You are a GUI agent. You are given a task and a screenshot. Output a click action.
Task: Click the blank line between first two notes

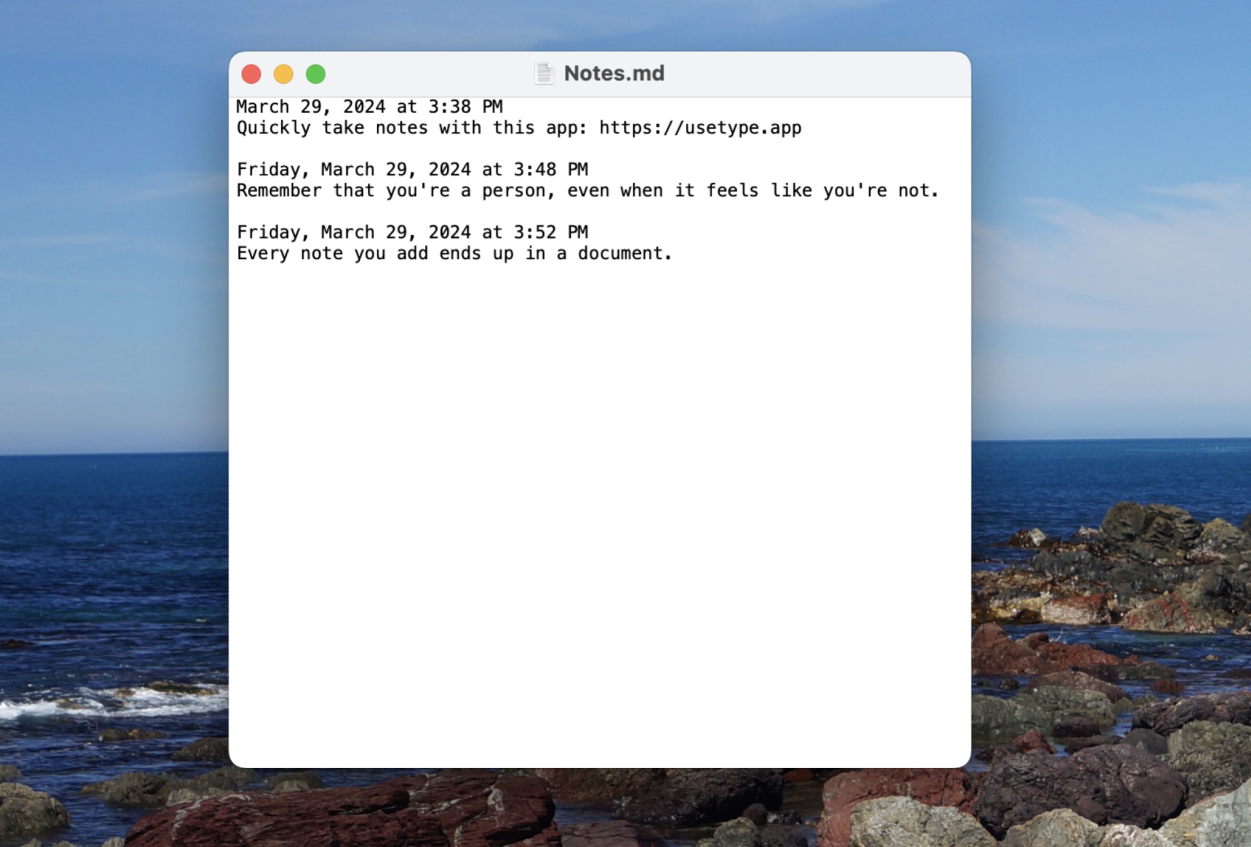pyautogui.click(x=600, y=149)
